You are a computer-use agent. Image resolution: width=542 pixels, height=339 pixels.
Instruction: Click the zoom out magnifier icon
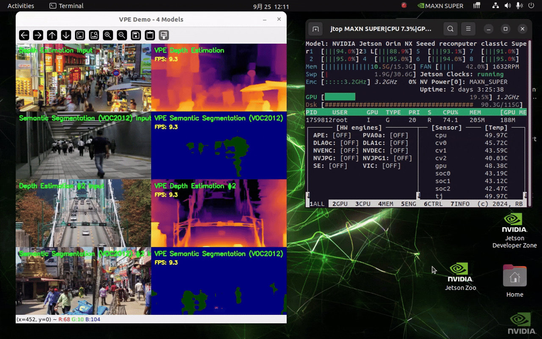[122, 35]
